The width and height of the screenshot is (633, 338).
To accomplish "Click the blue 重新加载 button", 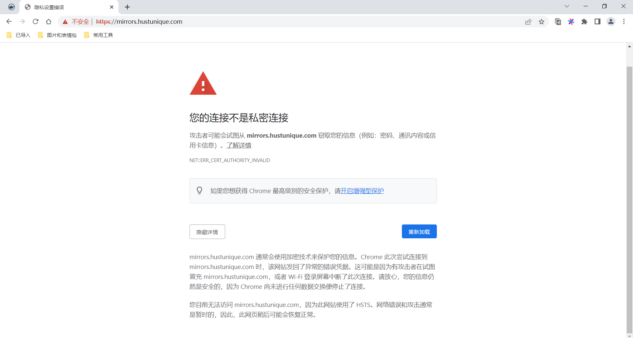I will (x=419, y=231).
